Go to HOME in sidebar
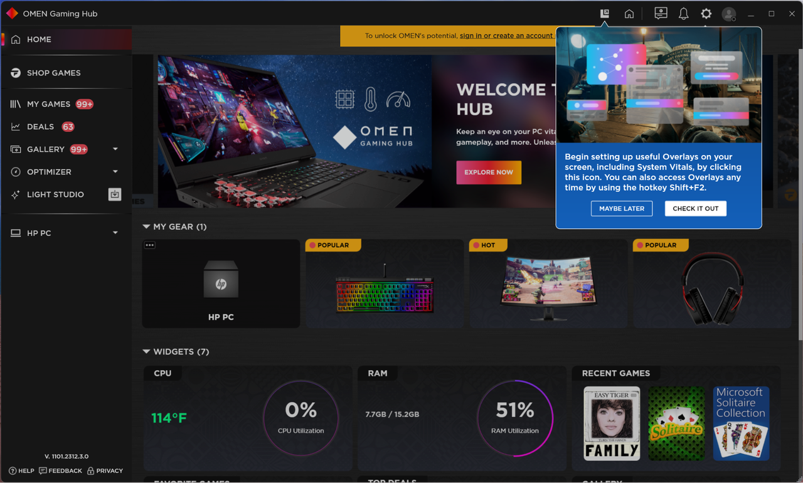The height and width of the screenshot is (483, 803). coord(66,39)
